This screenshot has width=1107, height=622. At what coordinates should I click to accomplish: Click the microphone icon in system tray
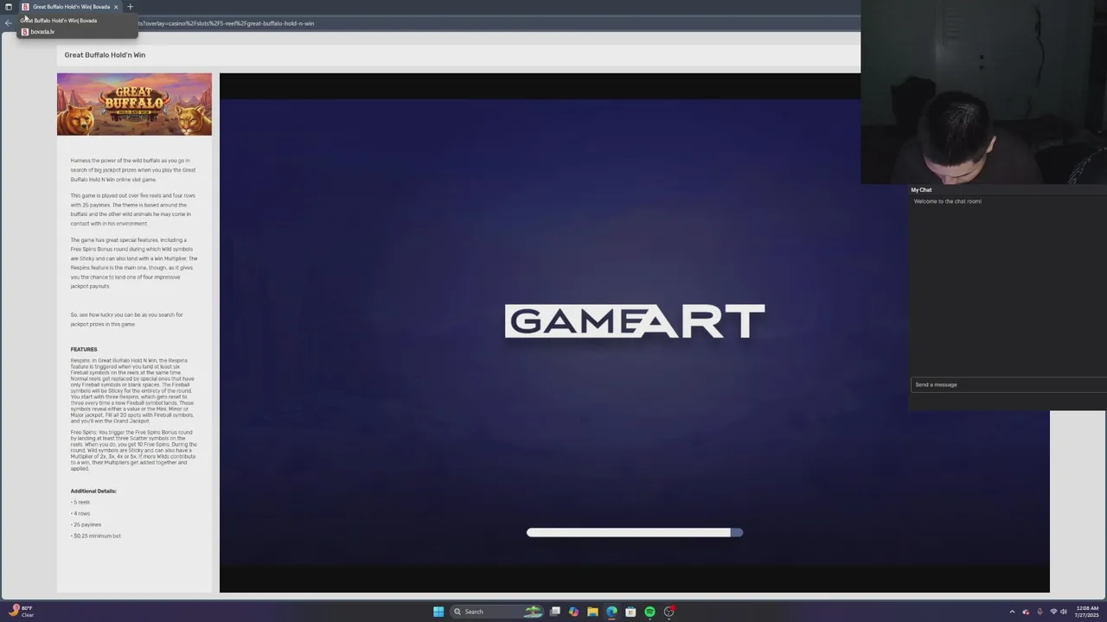click(1040, 612)
